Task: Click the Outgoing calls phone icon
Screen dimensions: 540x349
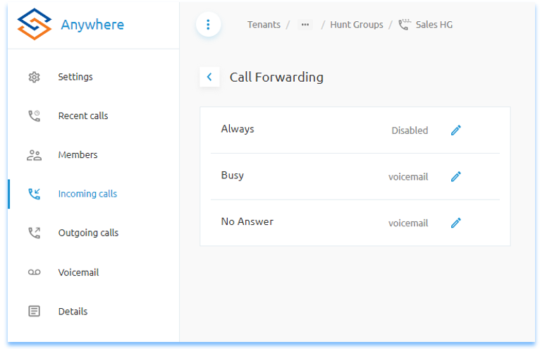Action: click(34, 233)
